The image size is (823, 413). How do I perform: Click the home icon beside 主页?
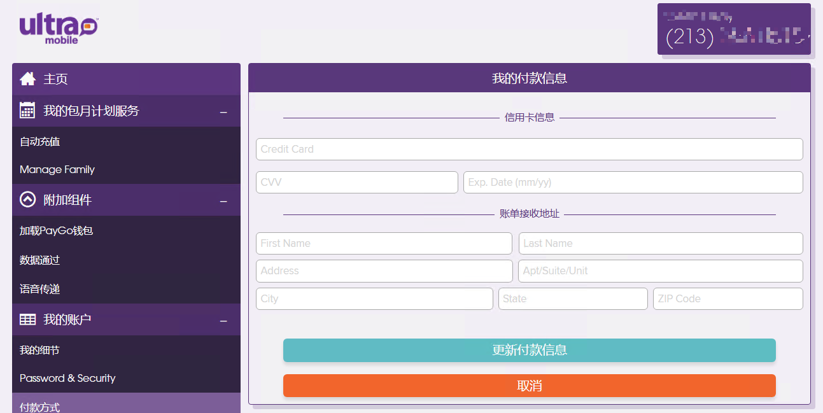(x=27, y=79)
